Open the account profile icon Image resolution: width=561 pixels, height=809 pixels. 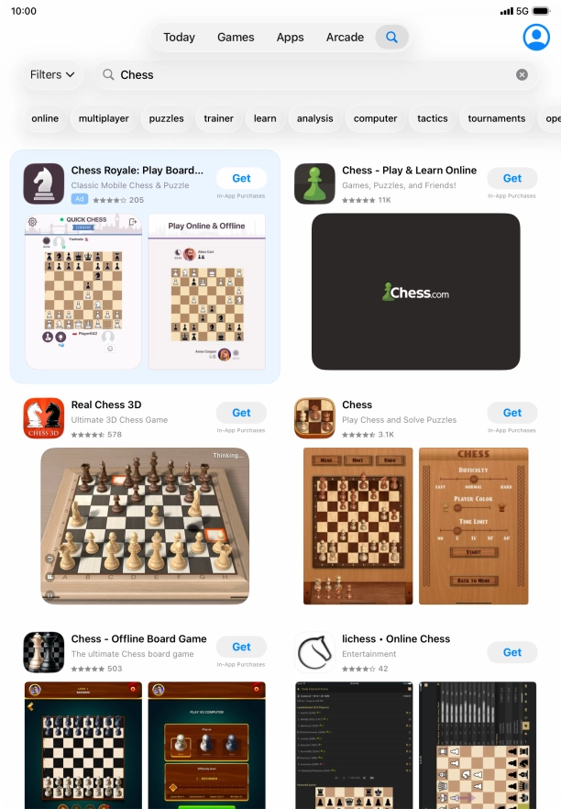[536, 37]
